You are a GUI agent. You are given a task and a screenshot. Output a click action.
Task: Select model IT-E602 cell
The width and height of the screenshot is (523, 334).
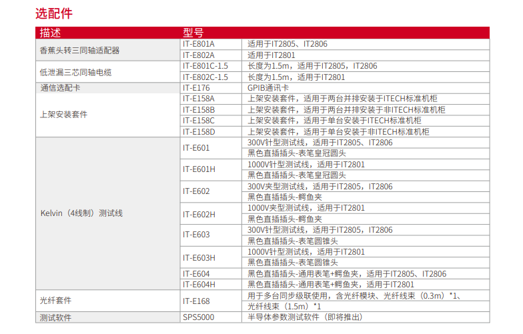pyautogui.click(x=211, y=192)
